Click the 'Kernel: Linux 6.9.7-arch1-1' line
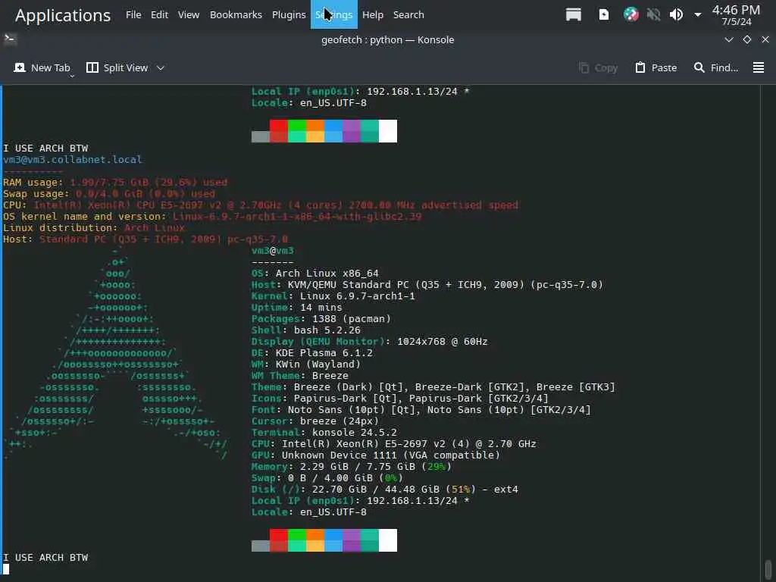 tap(333, 296)
